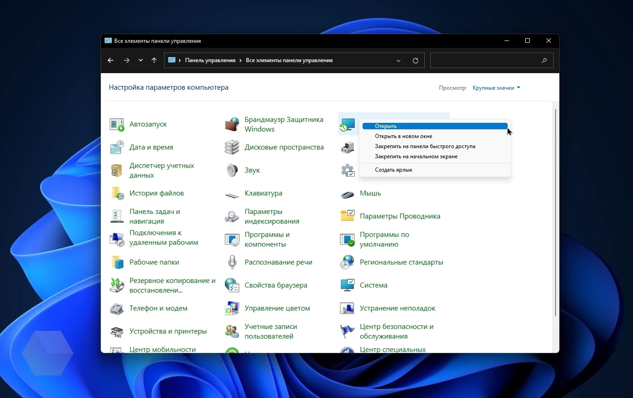
Task: Click Распознавание речи microphone icon
Action: [x=232, y=262]
